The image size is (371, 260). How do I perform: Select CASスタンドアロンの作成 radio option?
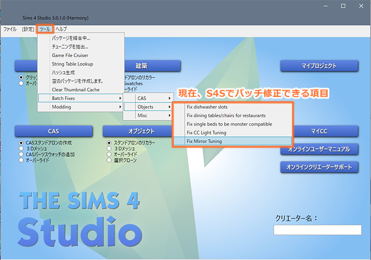click(x=21, y=143)
